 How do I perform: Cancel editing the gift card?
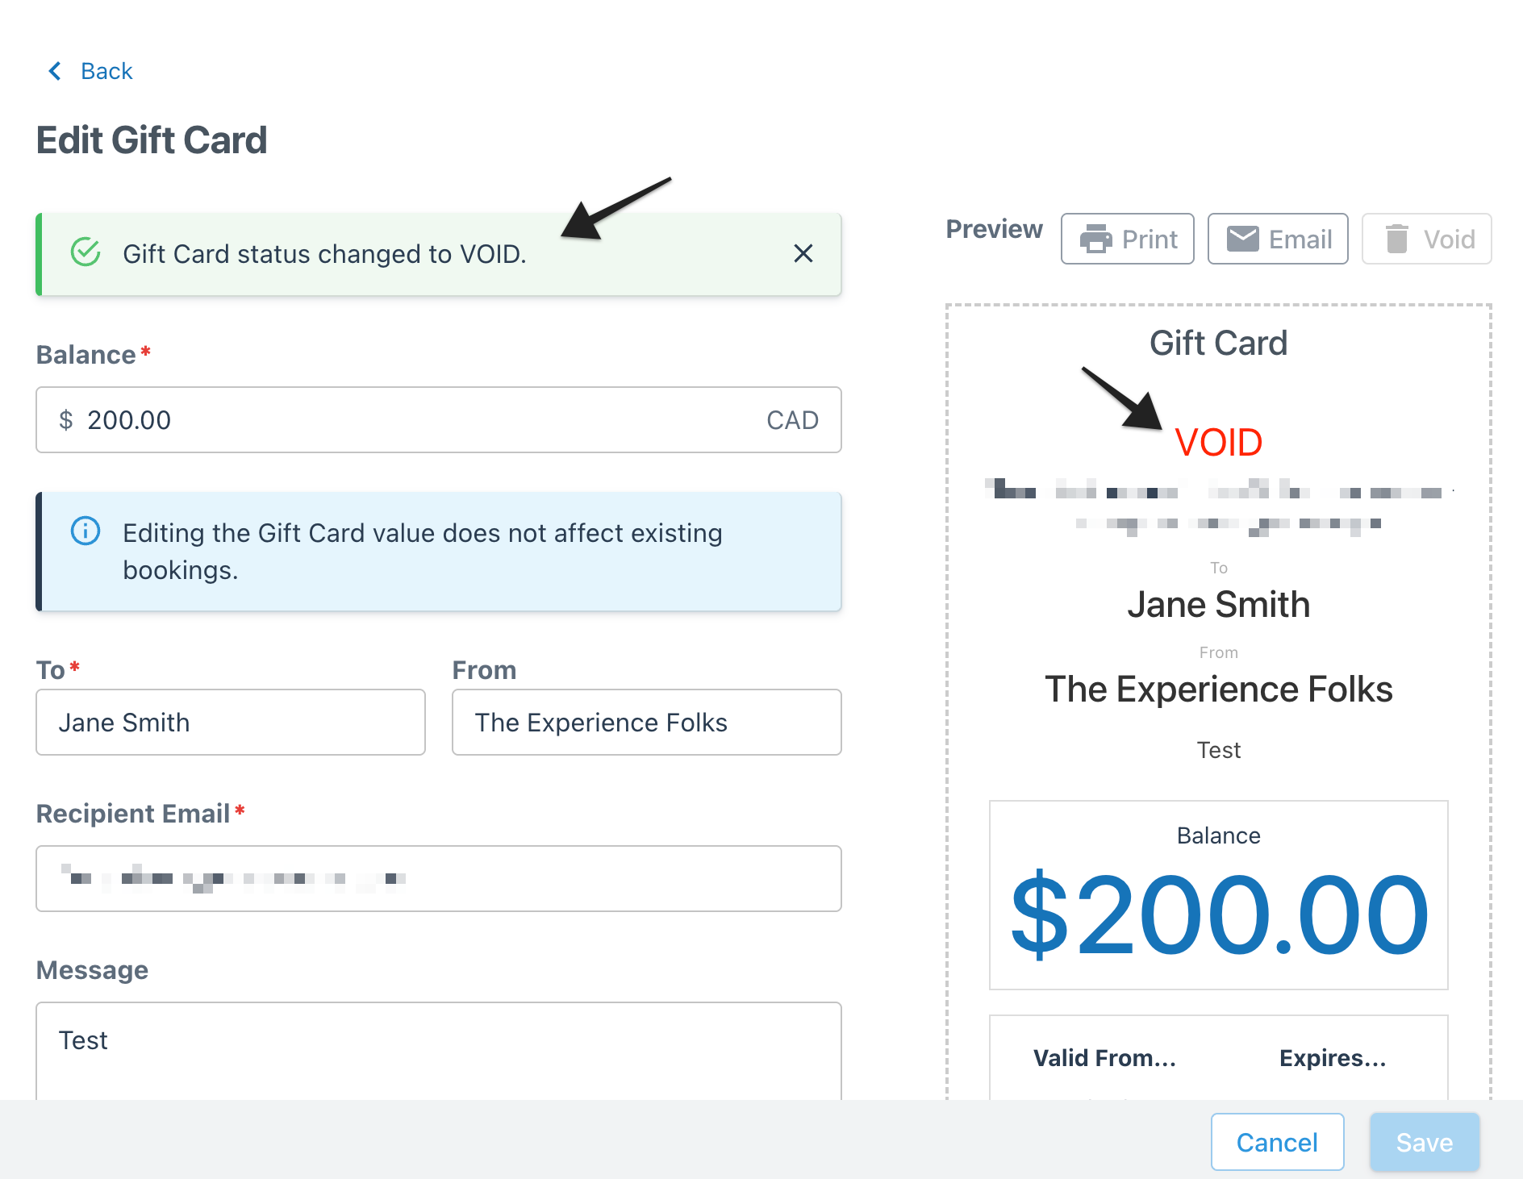1278,1142
